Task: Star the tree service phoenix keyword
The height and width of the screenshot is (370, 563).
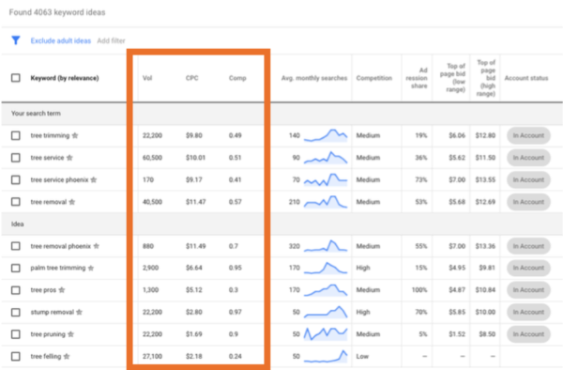Action: point(93,180)
